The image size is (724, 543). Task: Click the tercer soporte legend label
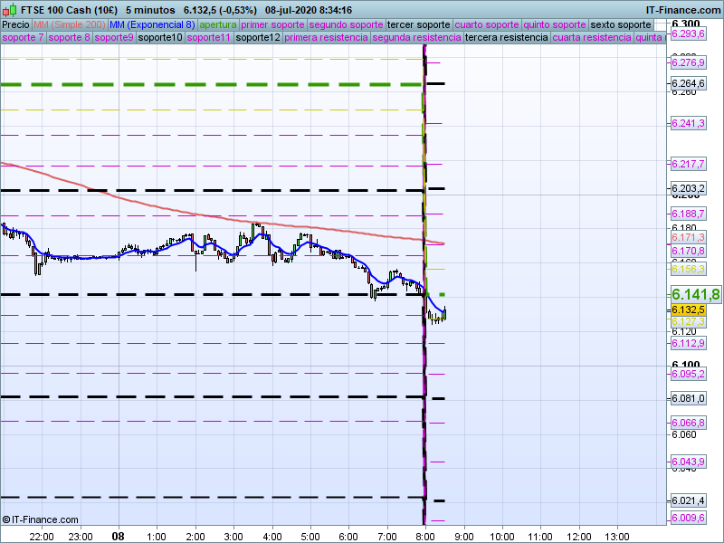417,24
